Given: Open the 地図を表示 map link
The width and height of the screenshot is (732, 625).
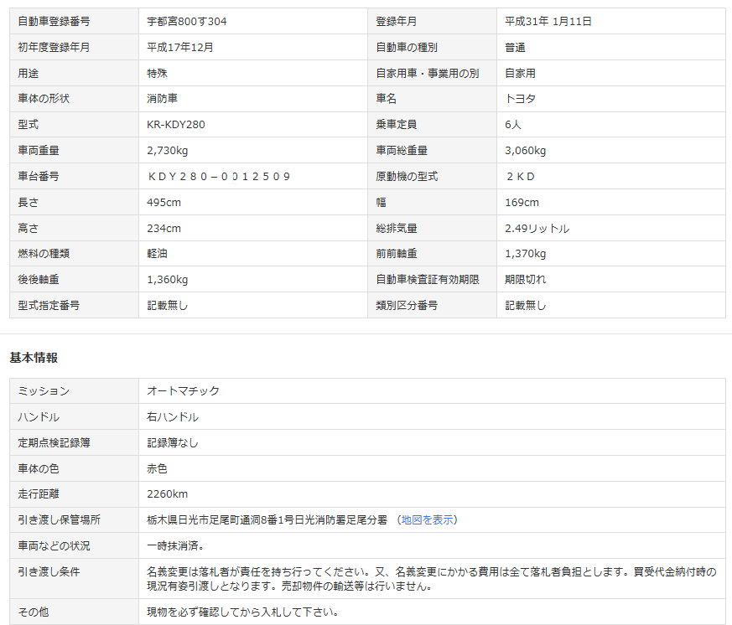Looking at the screenshot, I should coord(428,519).
